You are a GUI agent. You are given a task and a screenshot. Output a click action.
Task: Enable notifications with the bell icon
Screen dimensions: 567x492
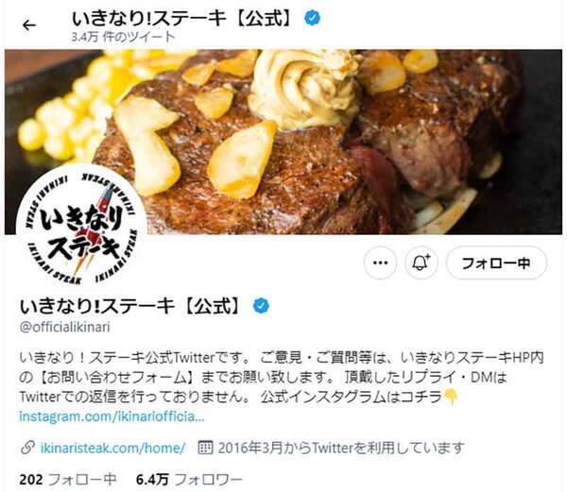pyautogui.click(x=421, y=263)
